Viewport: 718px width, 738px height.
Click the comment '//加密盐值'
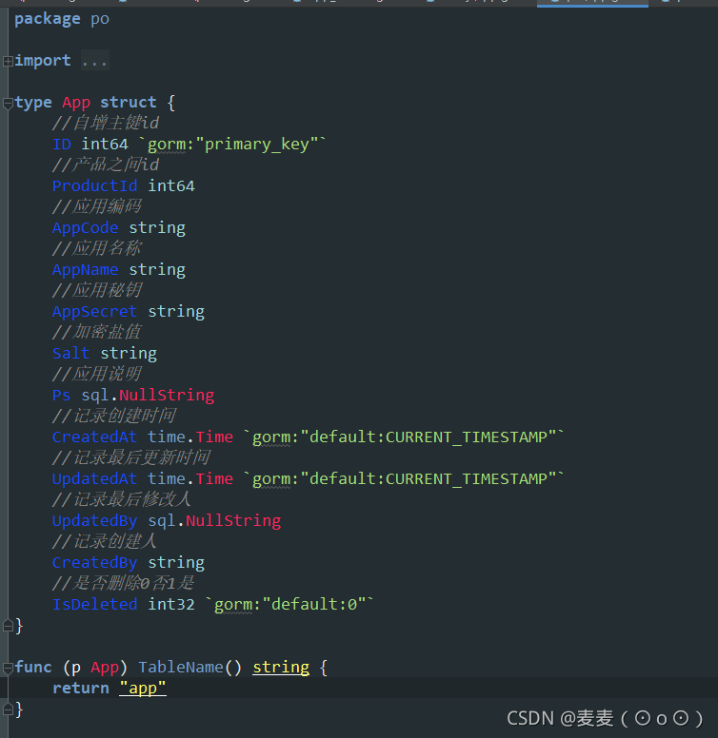coord(96,332)
